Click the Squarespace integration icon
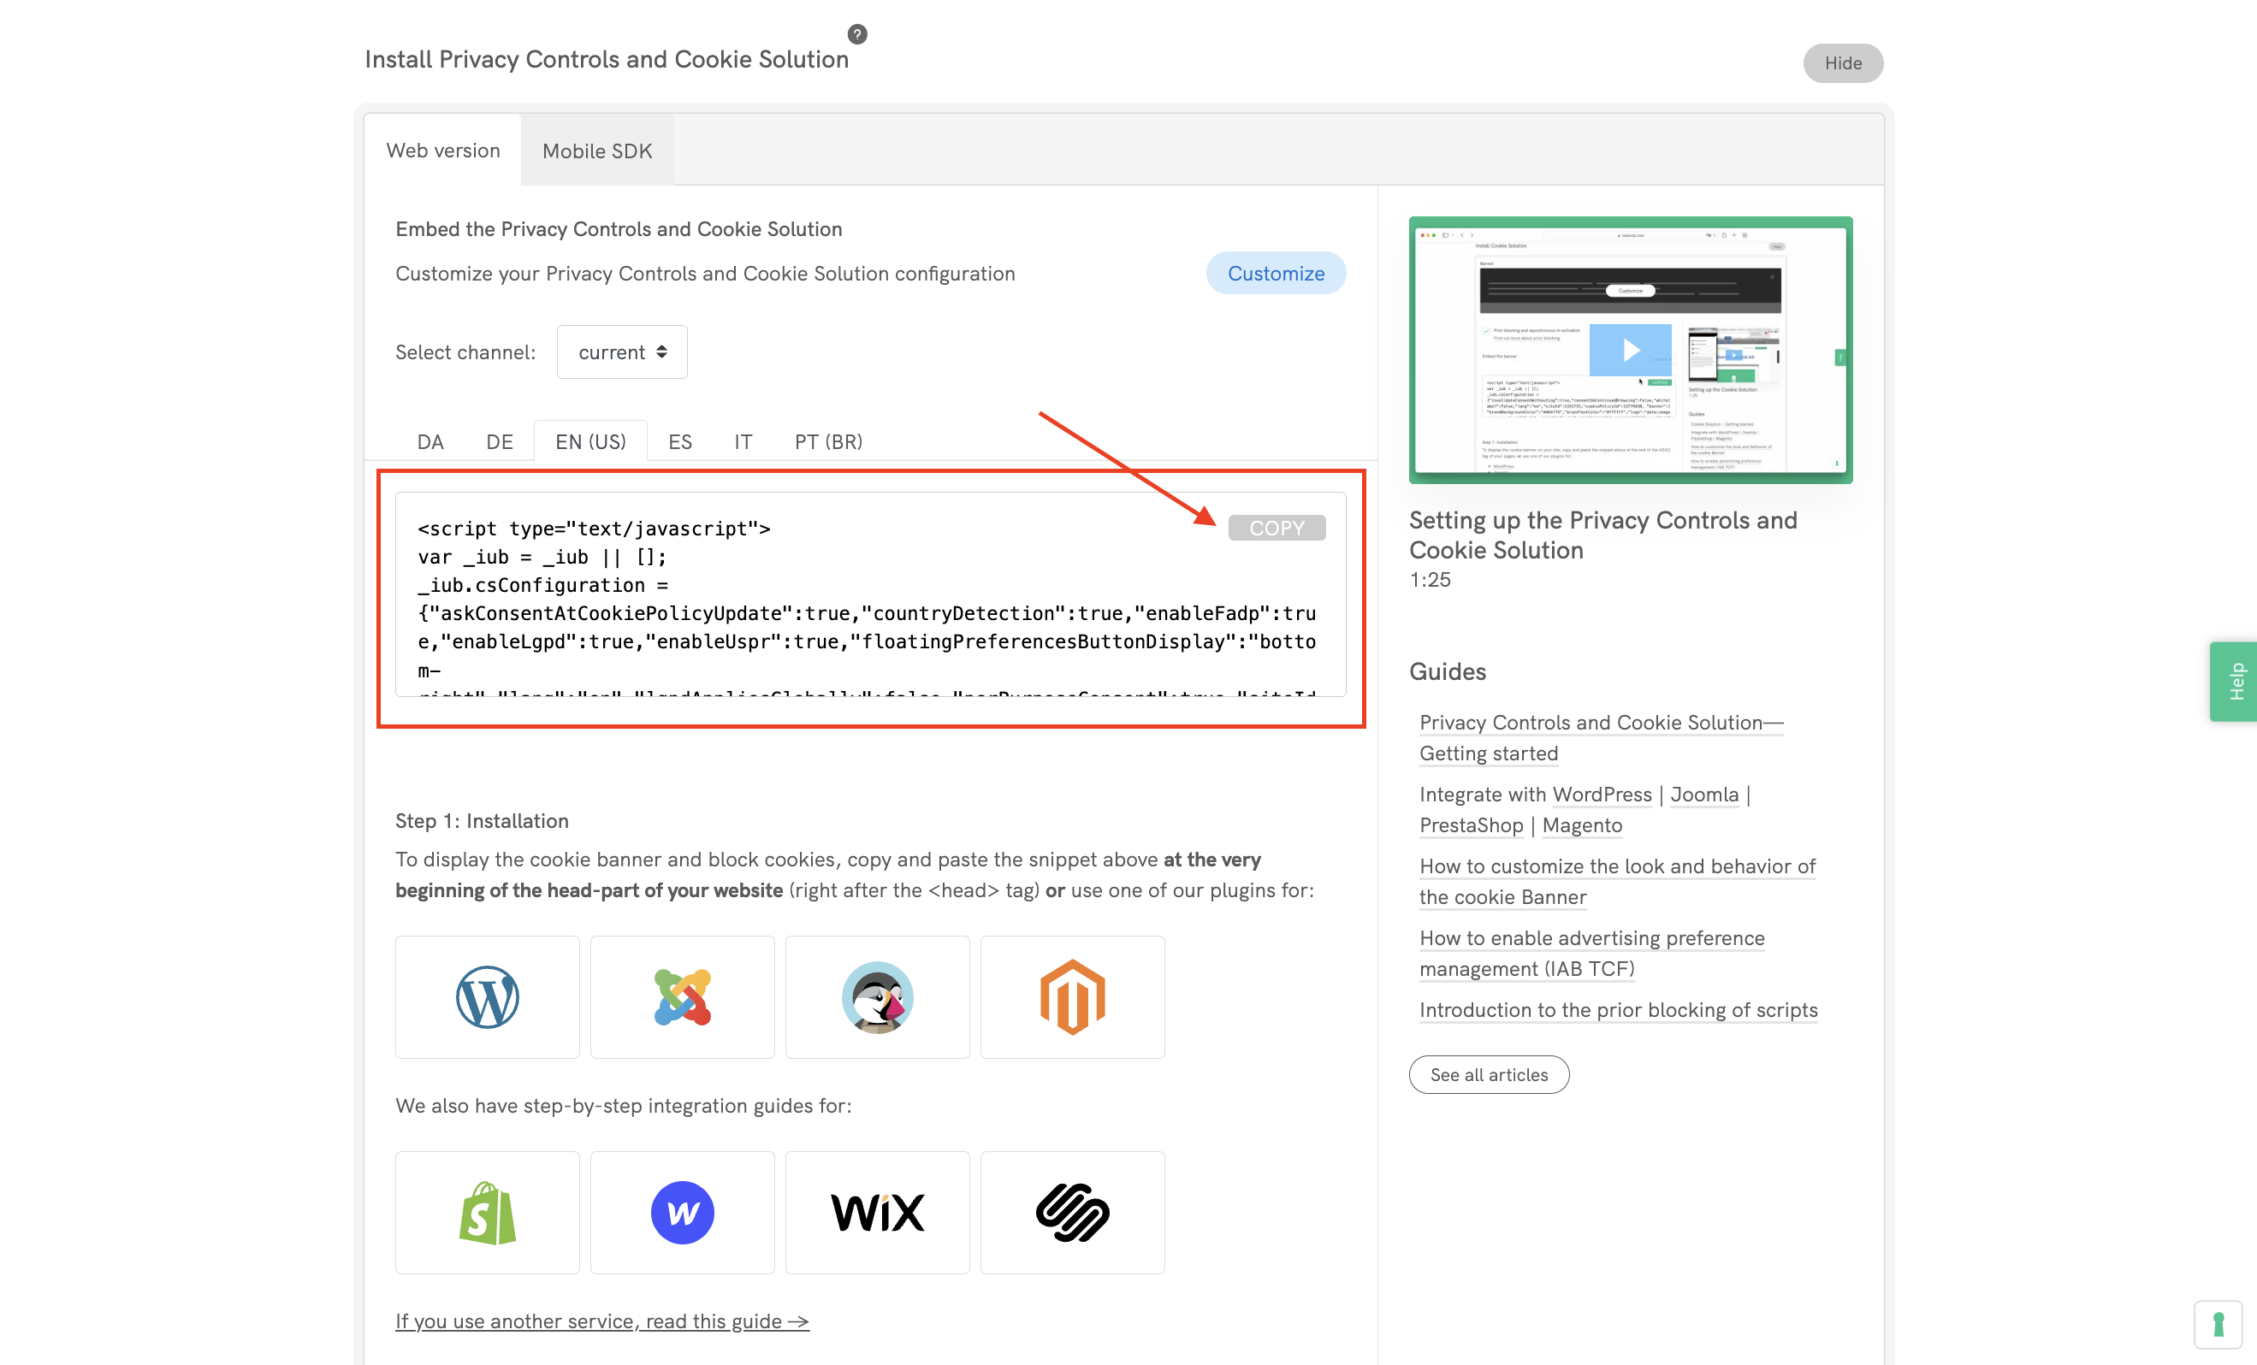Viewport: 2257px width, 1365px height. tap(1072, 1212)
